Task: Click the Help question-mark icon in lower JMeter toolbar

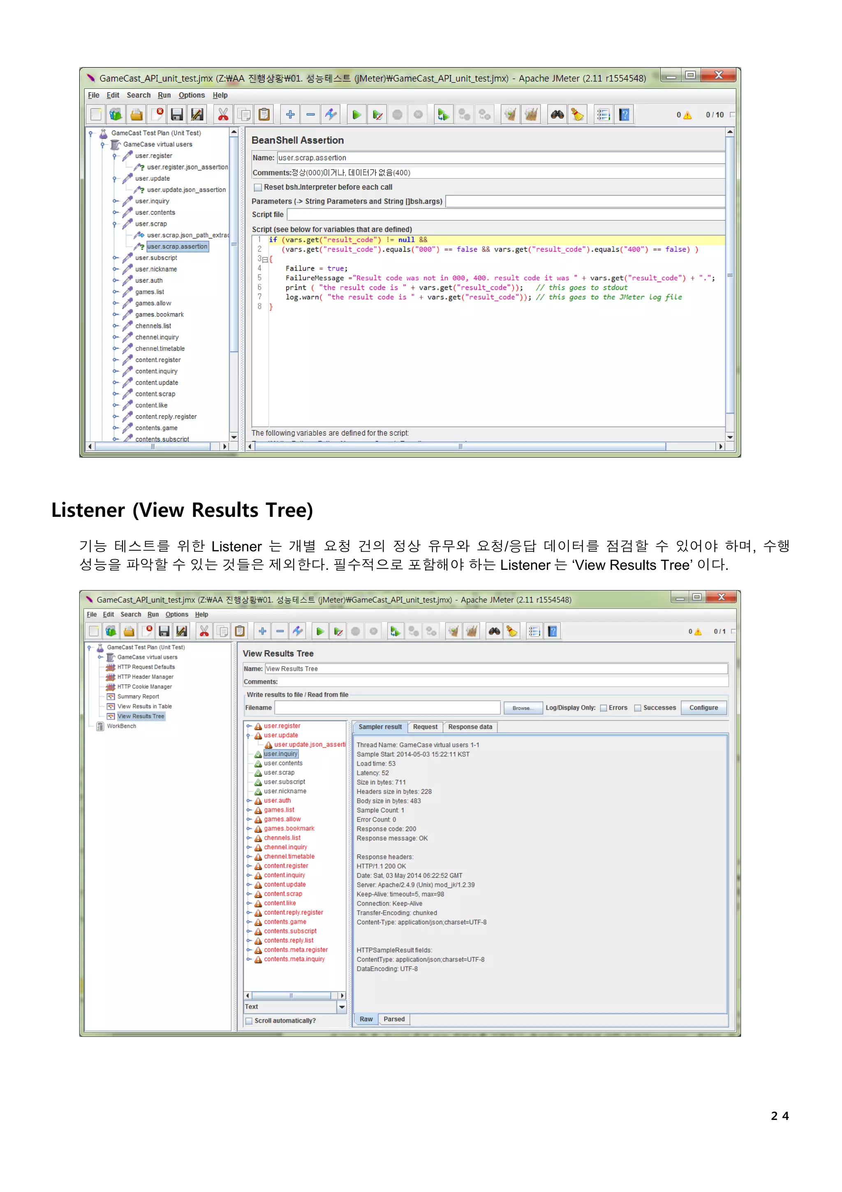Action: [x=553, y=631]
